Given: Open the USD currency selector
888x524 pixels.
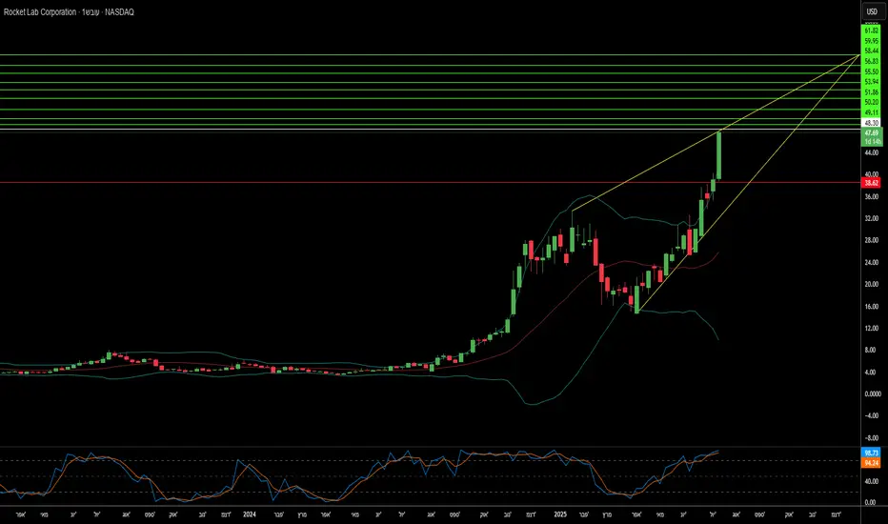Looking at the screenshot, I should click(x=872, y=11).
